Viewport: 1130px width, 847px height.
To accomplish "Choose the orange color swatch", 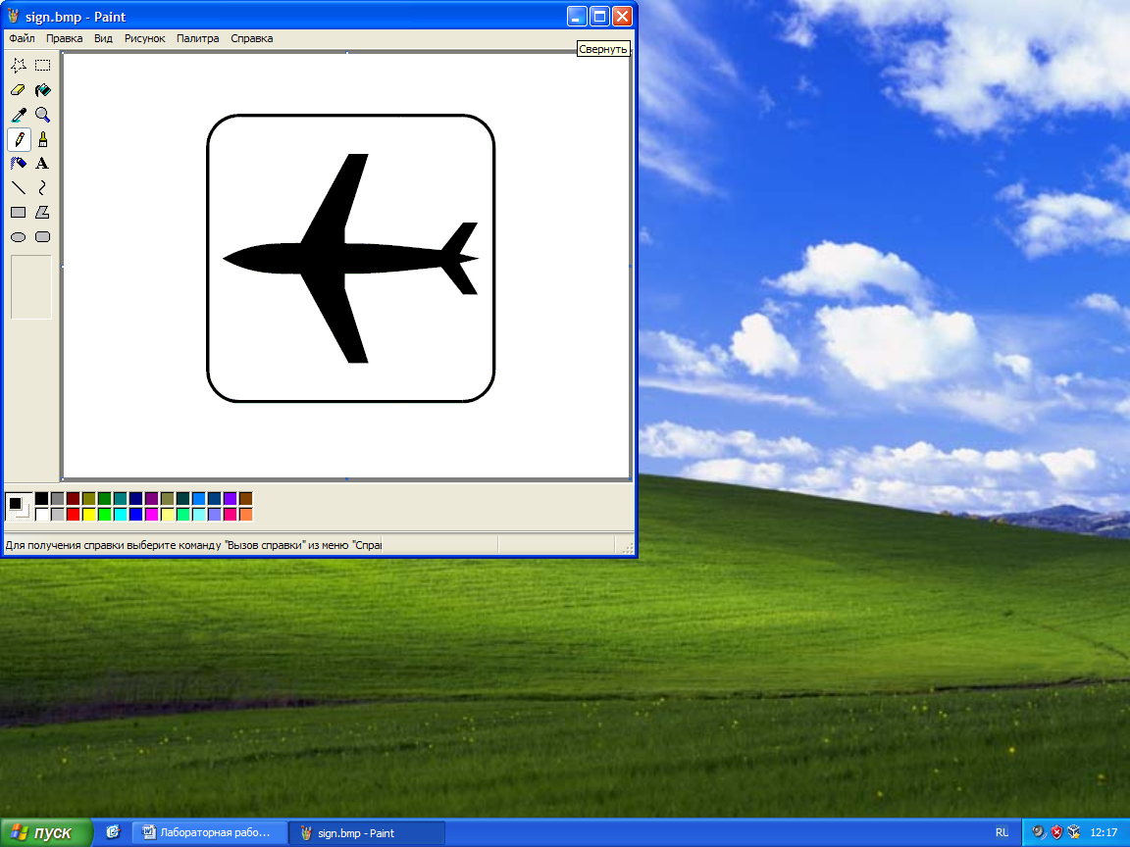I will coord(246,515).
